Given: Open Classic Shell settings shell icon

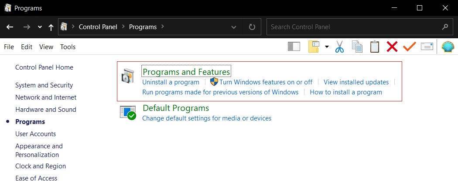Looking at the screenshot, I should pyautogui.click(x=448, y=47).
